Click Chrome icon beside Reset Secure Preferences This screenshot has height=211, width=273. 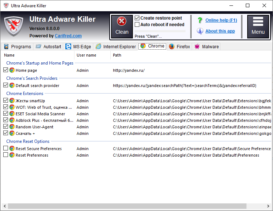point(12,148)
